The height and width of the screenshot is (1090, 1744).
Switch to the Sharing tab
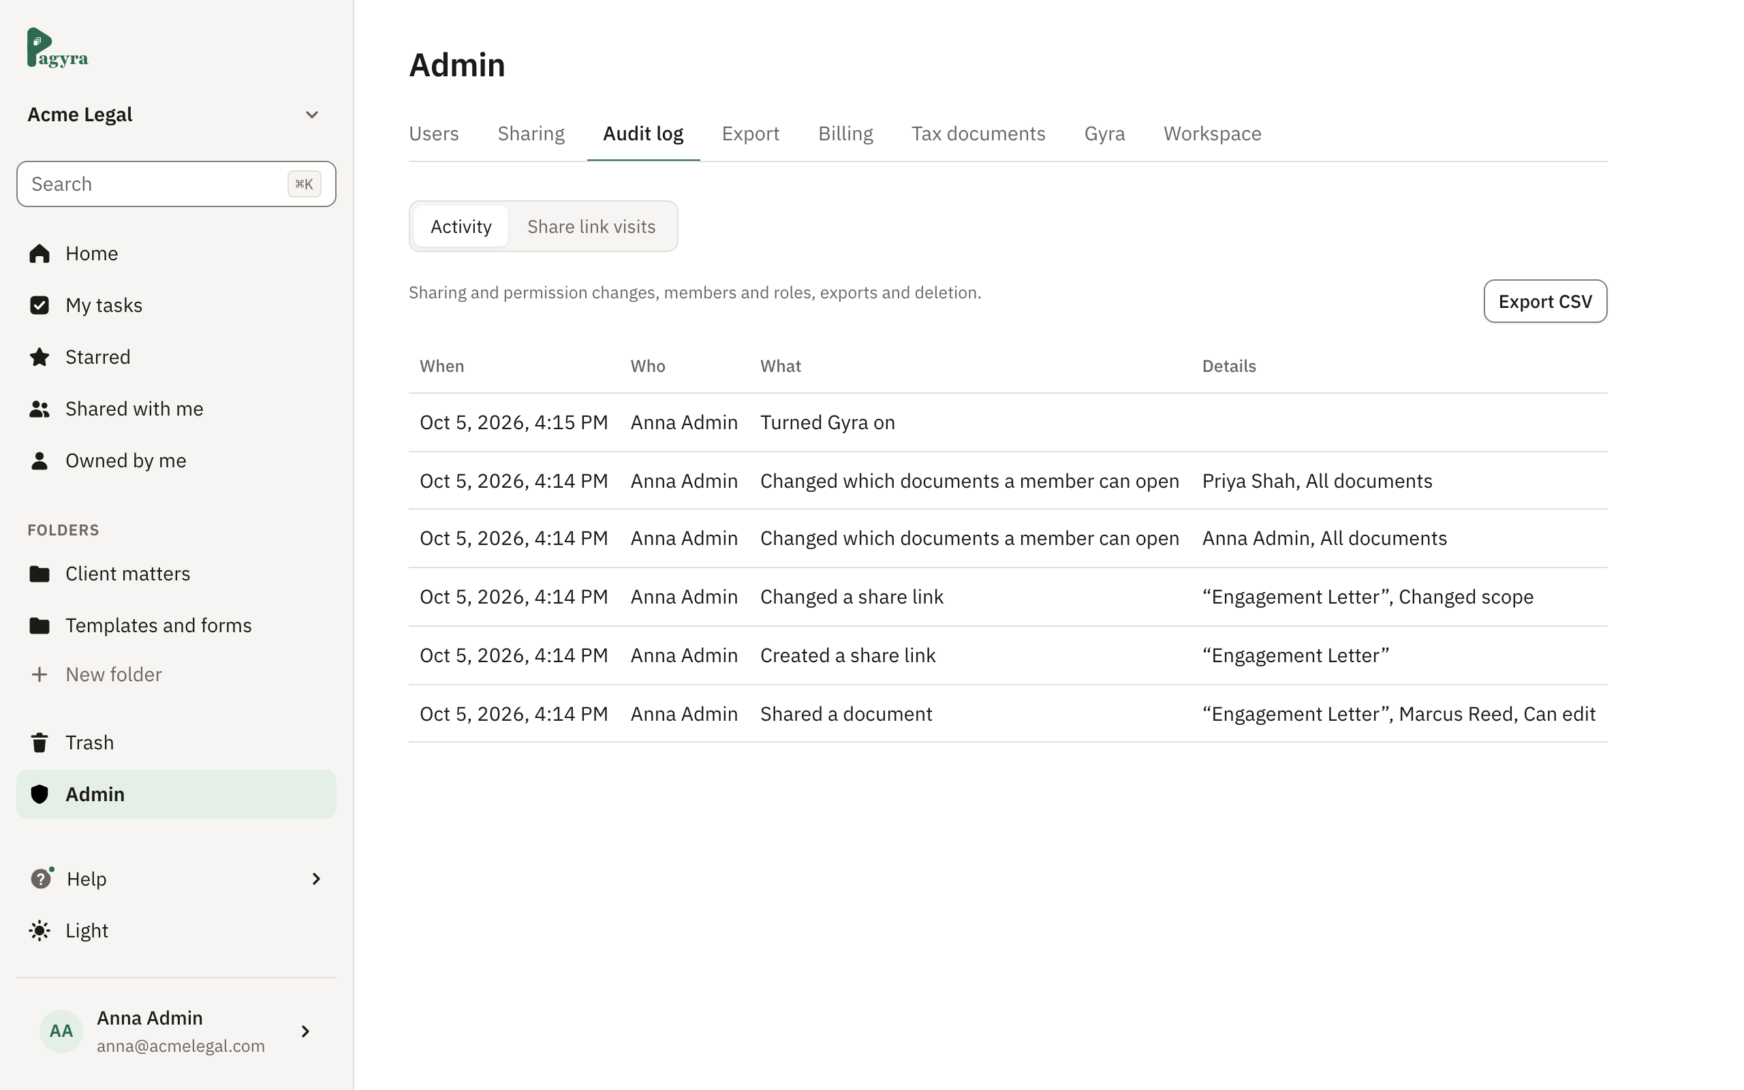531,134
